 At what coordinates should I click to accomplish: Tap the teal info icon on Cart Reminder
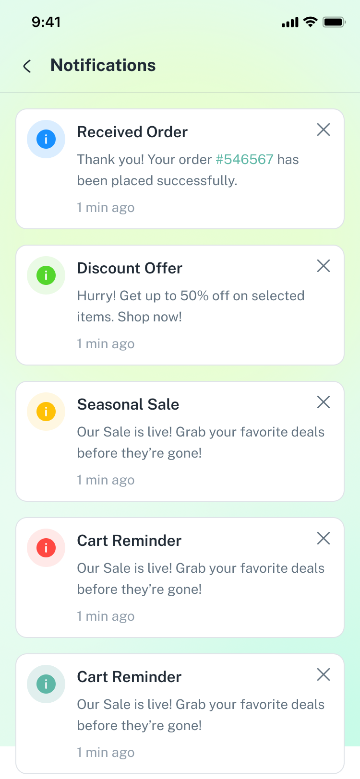(46, 684)
